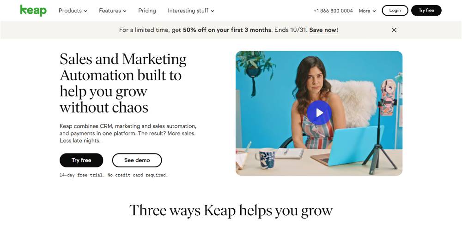Follow the Save now! link
462x225 pixels.
pos(323,30)
